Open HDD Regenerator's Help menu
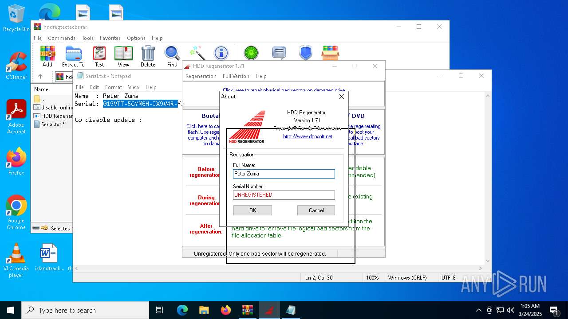This screenshot has height=319, width=568. point(261,76)
